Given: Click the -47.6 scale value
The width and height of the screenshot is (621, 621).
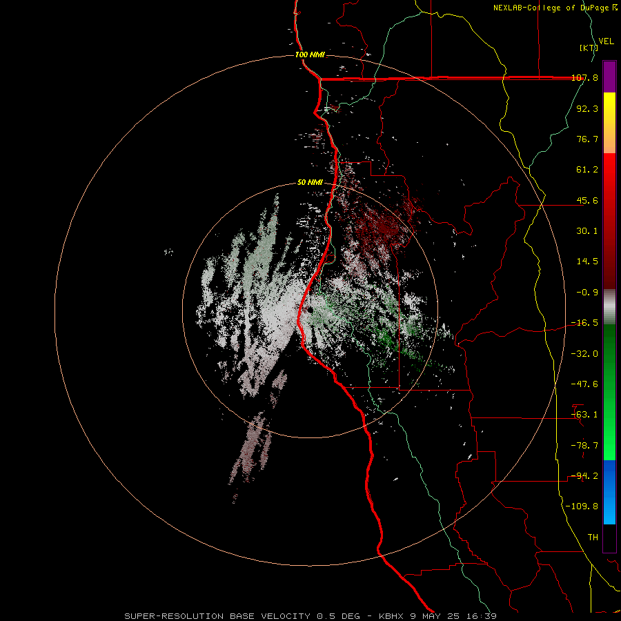Looking at the screenshot, I should pyautogui.click(x=584, y=384).
